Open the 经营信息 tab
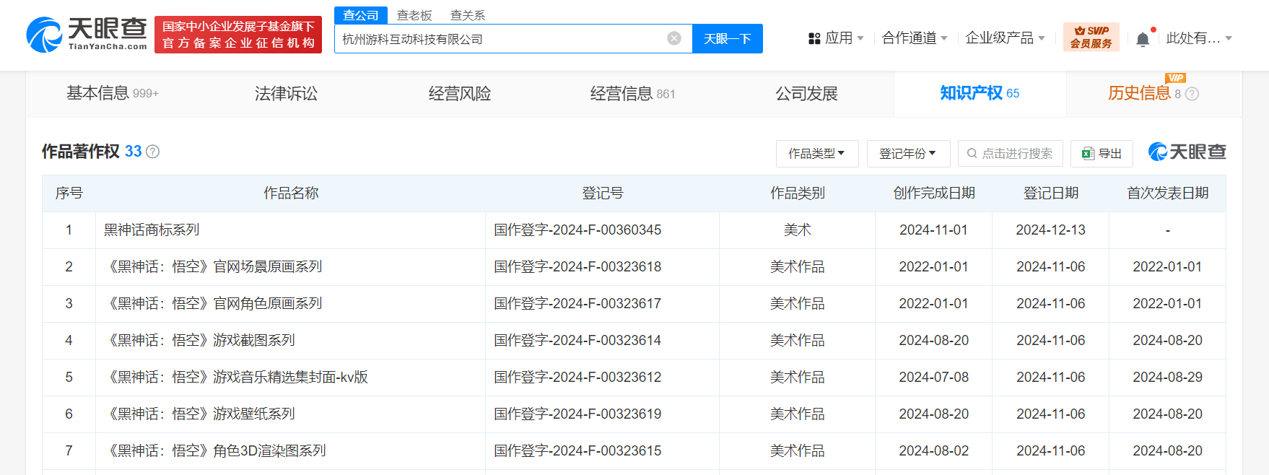The height and width of the screenshot is (475, 1269). click(x=633, y=94)
